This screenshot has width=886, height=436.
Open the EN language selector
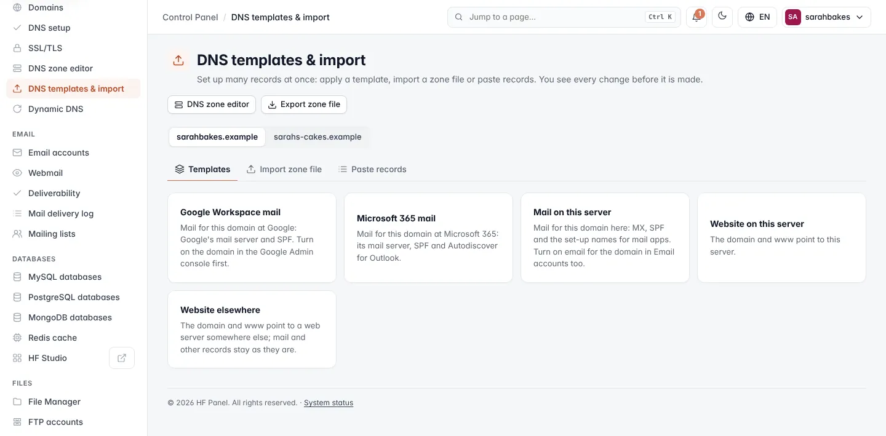pos(757,17)
